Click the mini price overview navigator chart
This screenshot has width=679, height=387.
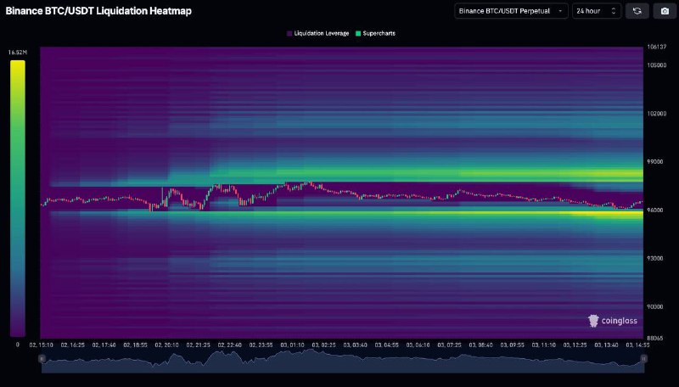tap(343, 361)
